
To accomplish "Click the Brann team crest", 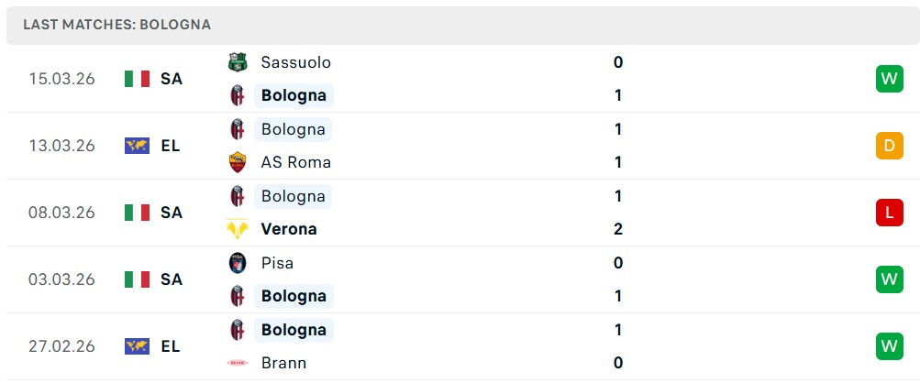I will point(238,363).
